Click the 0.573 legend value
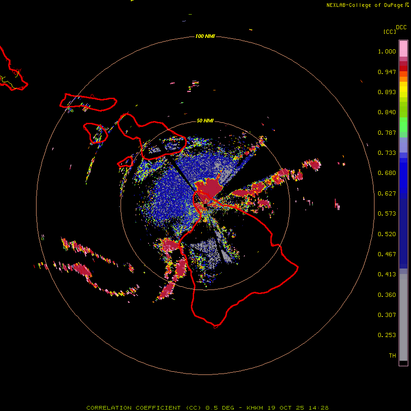411x411 pixels. tap(387, 214)
